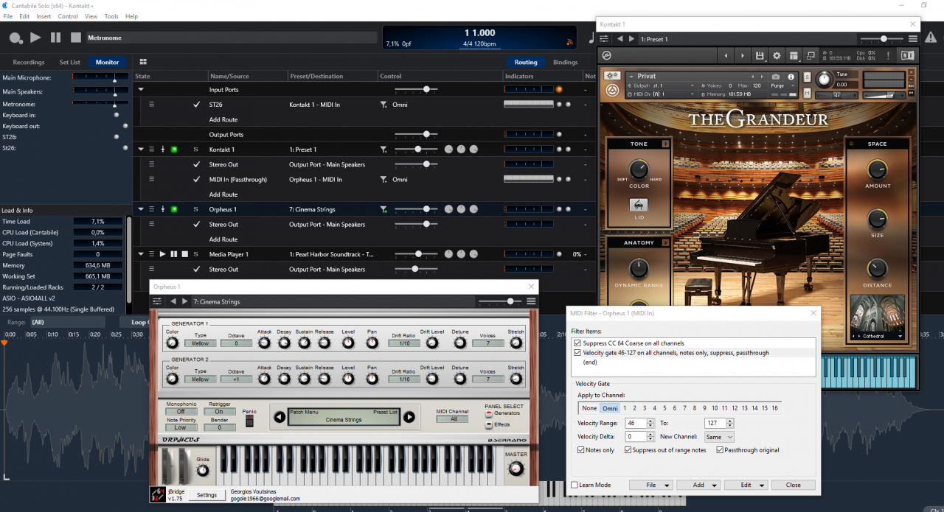
Task: Click Close button in MIDI Filter dialog
Action: (794, 485)
